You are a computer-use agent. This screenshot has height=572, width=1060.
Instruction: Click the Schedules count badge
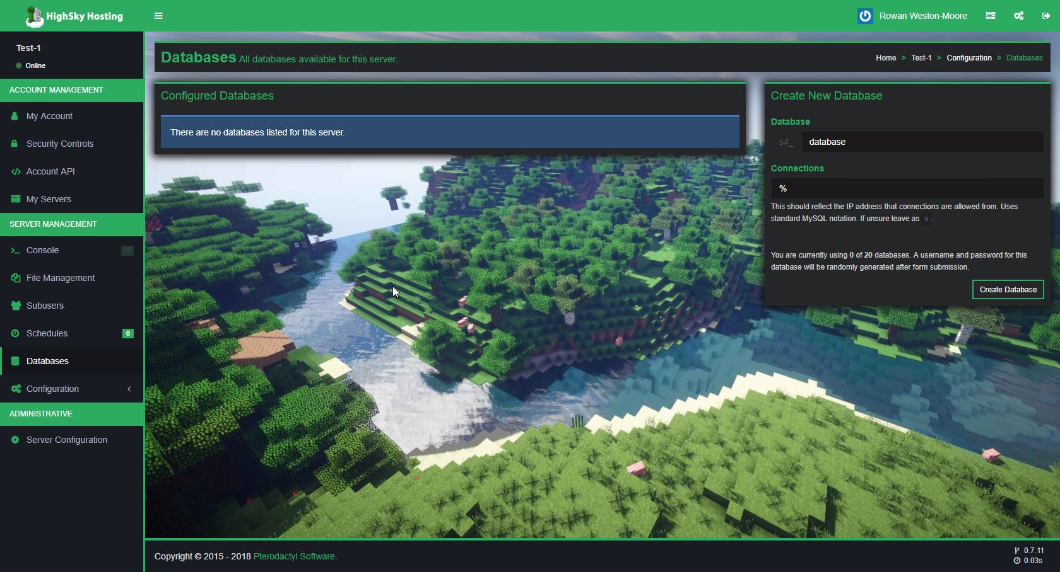coord(127,333)
